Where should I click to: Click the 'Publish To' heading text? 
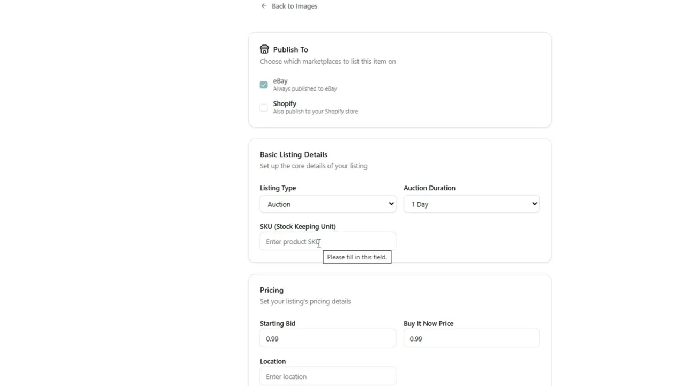pos(290,49)
